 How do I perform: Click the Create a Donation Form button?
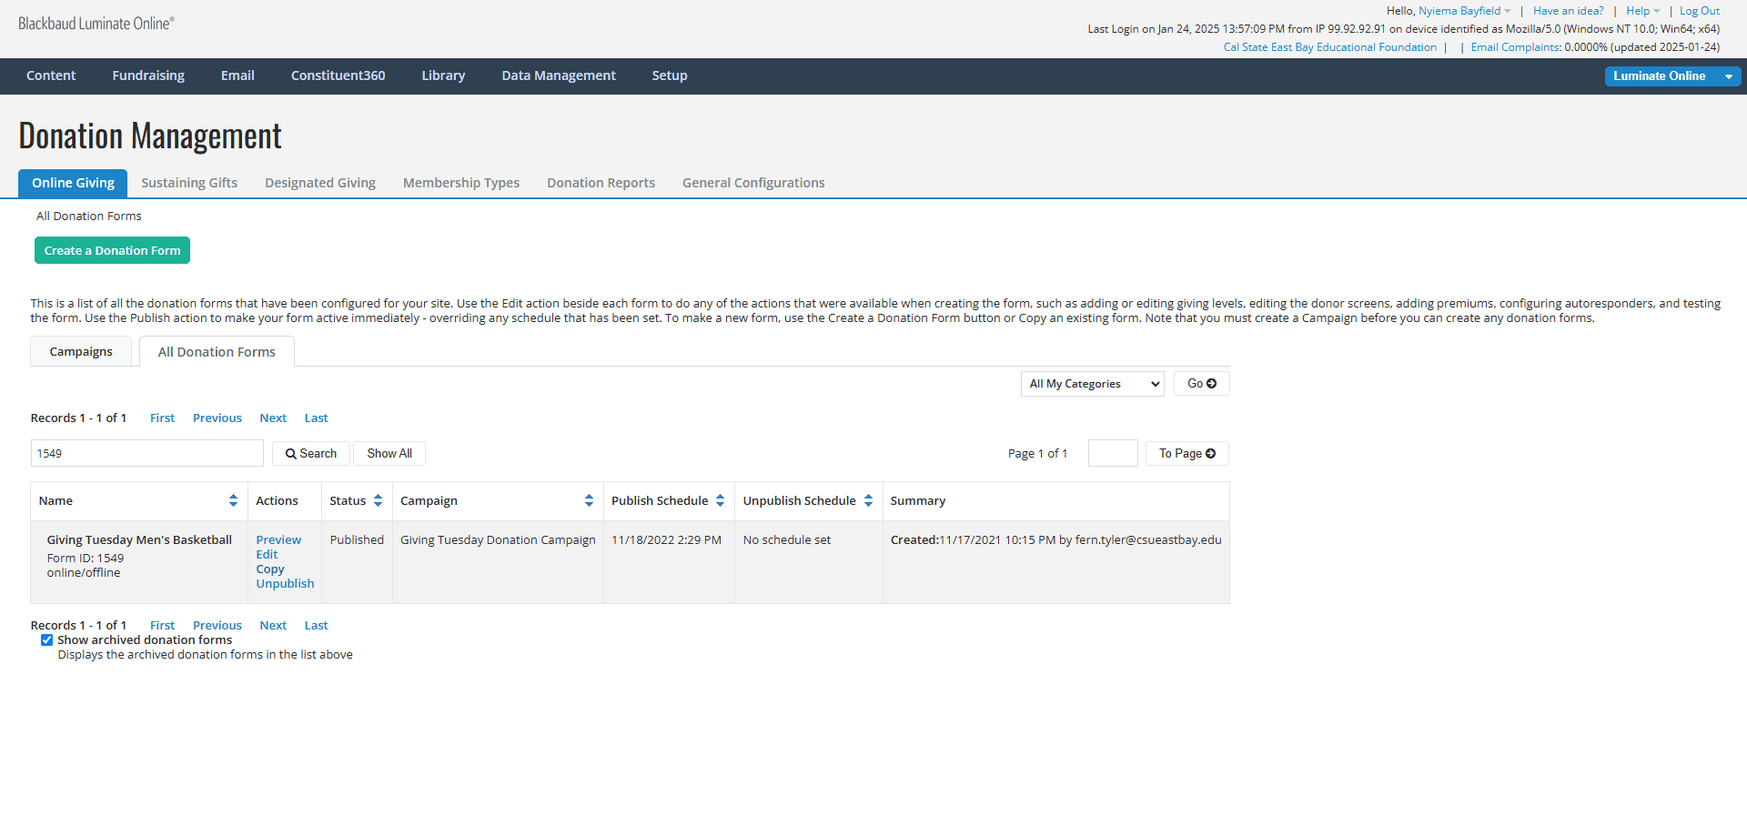pos(112,250)
